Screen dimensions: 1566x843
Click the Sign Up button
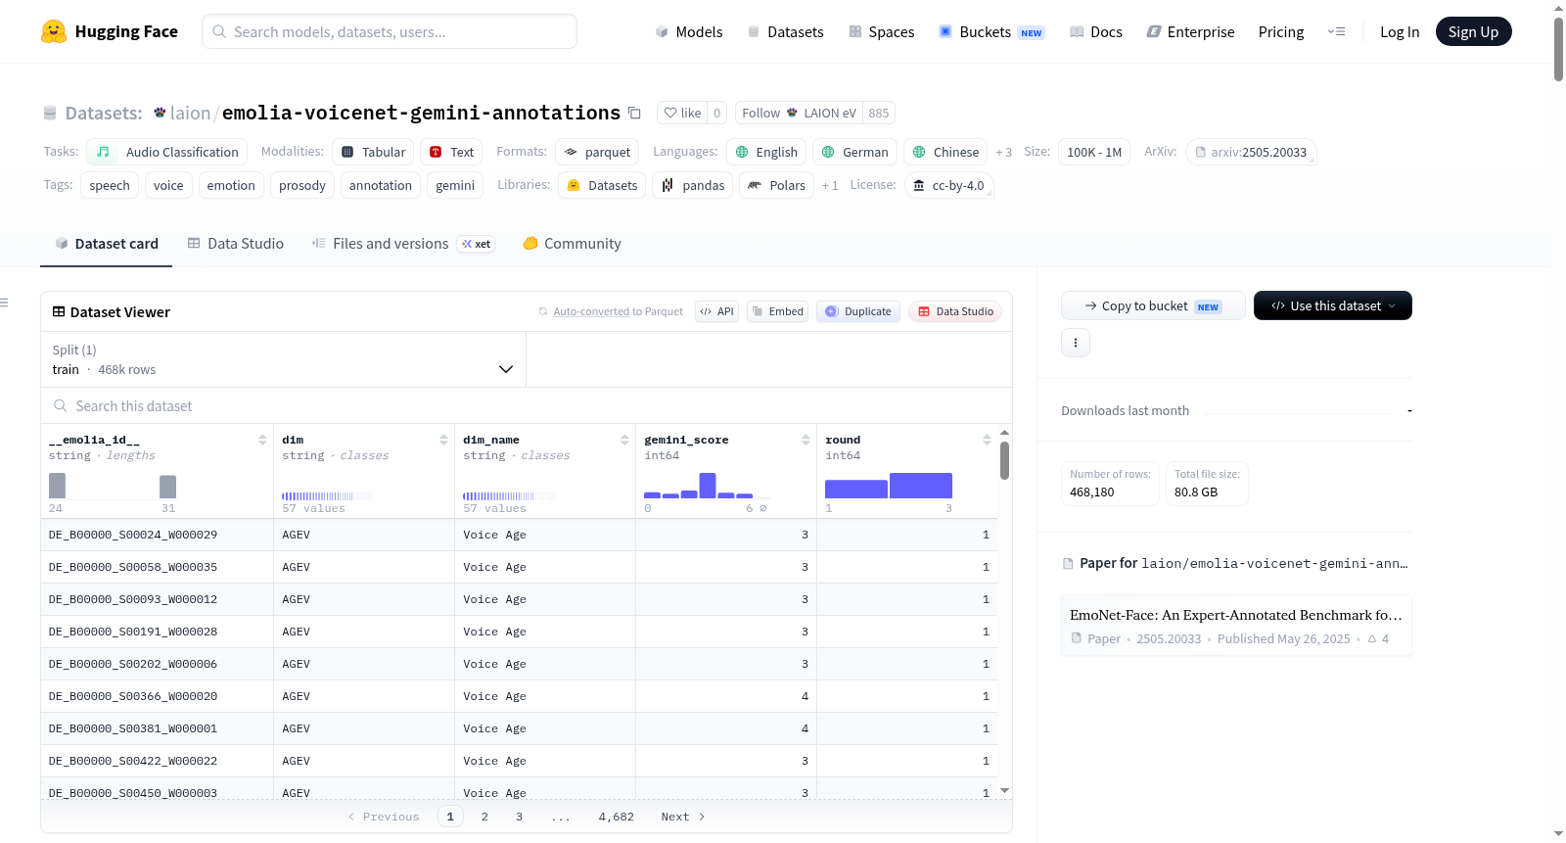point(1473,31)
